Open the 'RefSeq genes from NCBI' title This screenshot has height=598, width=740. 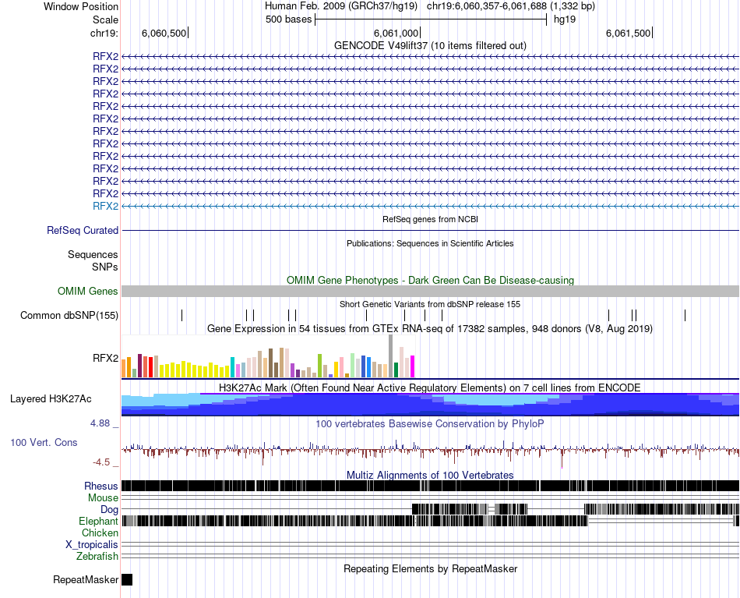click(x=430, y=219)
